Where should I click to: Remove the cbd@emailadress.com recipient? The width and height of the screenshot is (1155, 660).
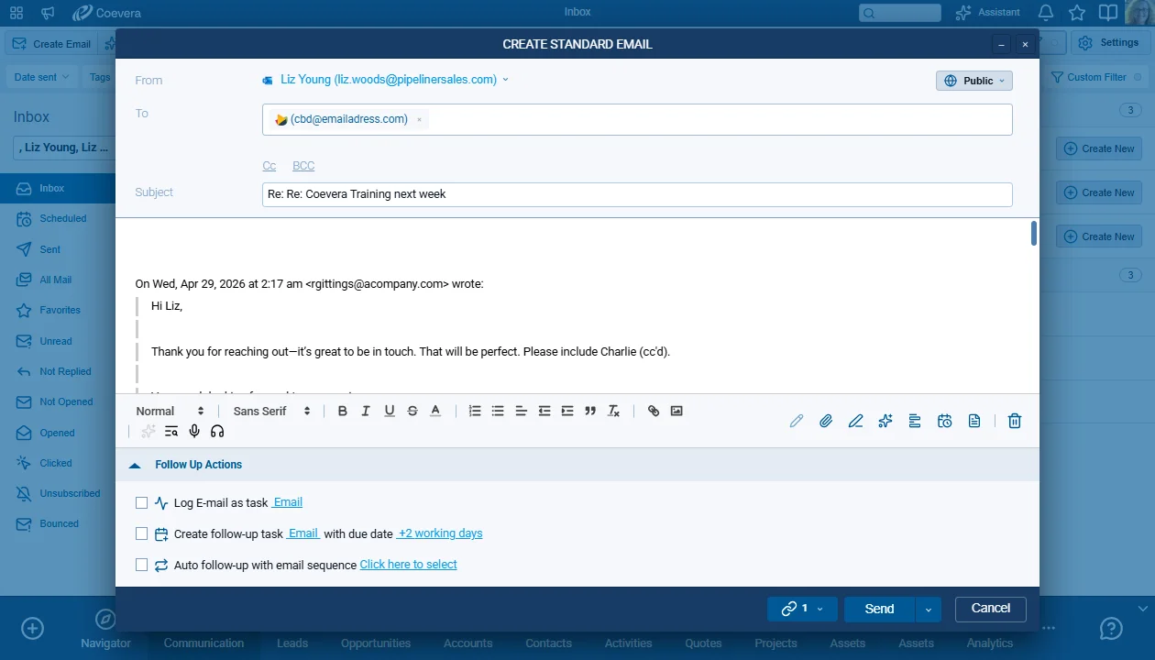click(x=419, y=119)
